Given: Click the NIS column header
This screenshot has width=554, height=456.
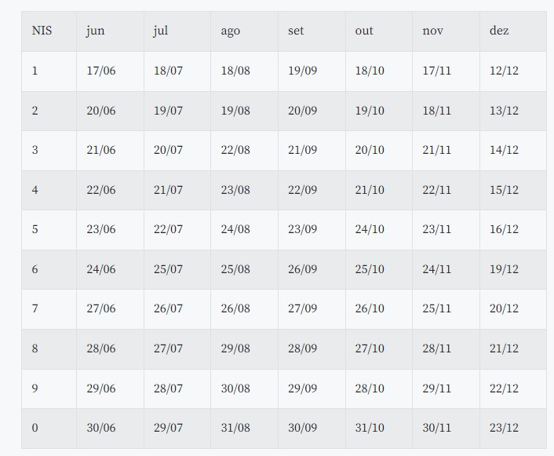Looking at the screenshot, I should [x=42, y=31].
